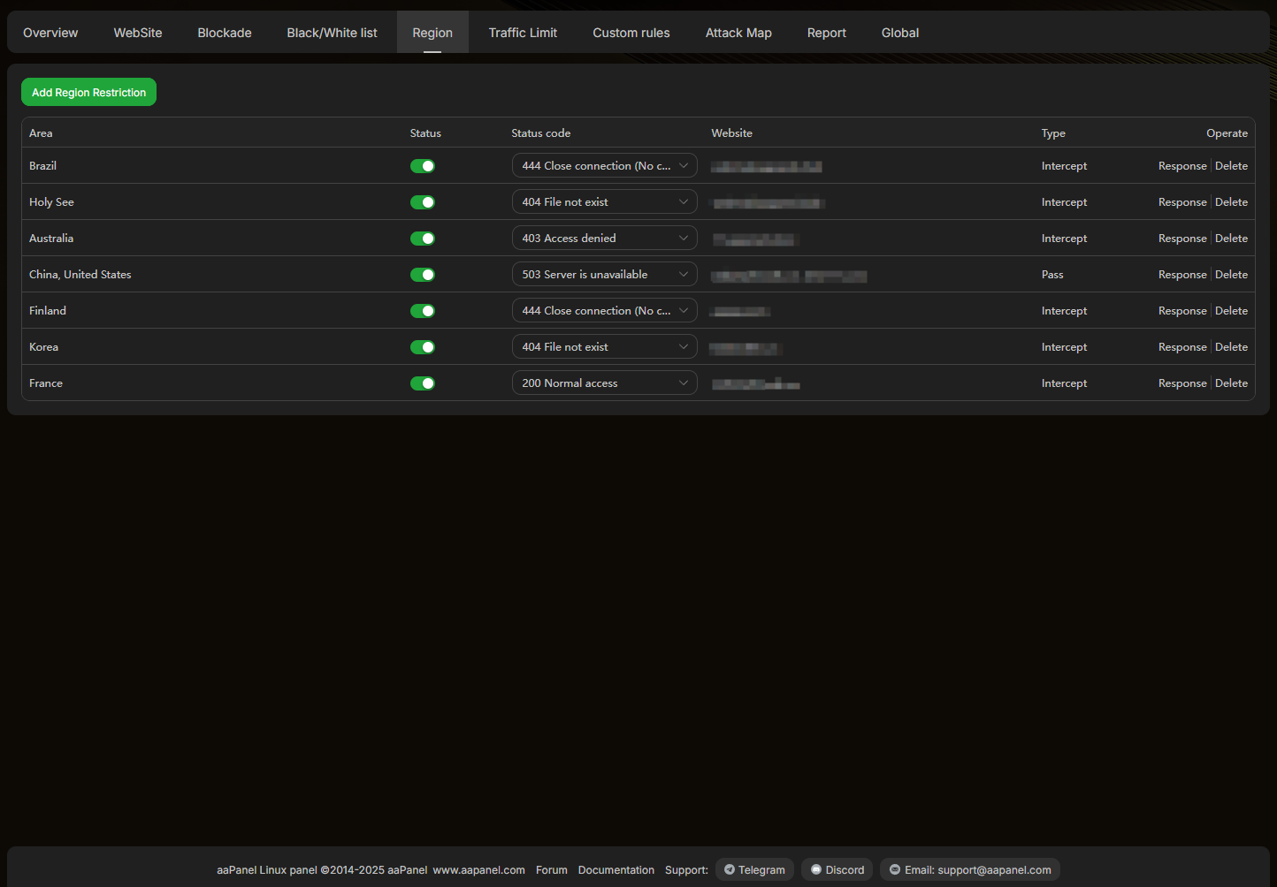Click the Add Region Restriction button
1277x887 pixels.
[88, 93]
